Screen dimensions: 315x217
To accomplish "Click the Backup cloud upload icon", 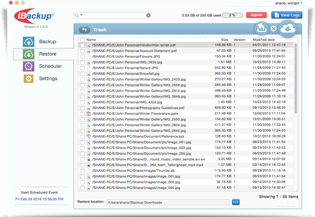I will click(29, 42).
